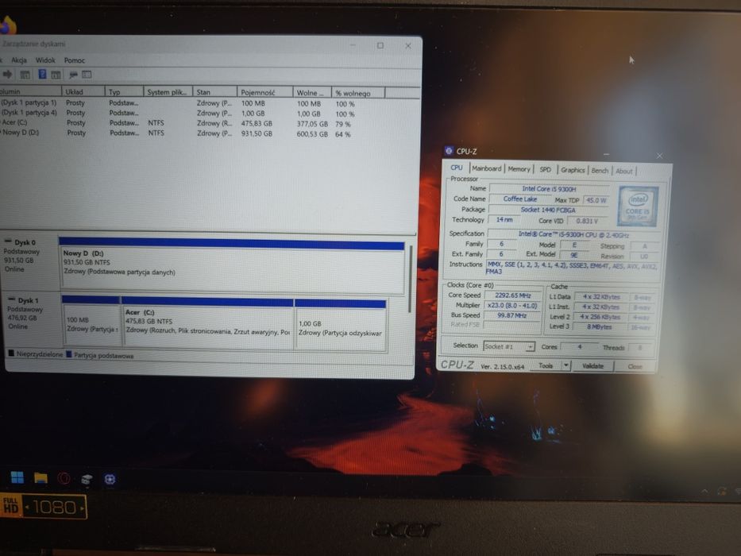
Task: Click the Code Name value Coffee Lake
Action: tap(520, 199)
